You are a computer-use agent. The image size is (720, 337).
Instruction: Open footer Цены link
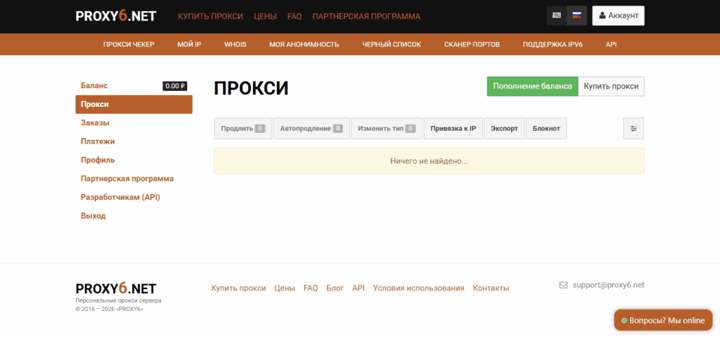[285, 288]
